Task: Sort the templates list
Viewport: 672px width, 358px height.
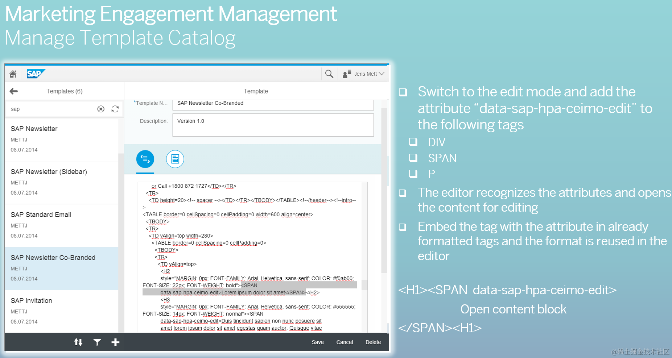Action: pyautogui.click(x=79, y=342)
